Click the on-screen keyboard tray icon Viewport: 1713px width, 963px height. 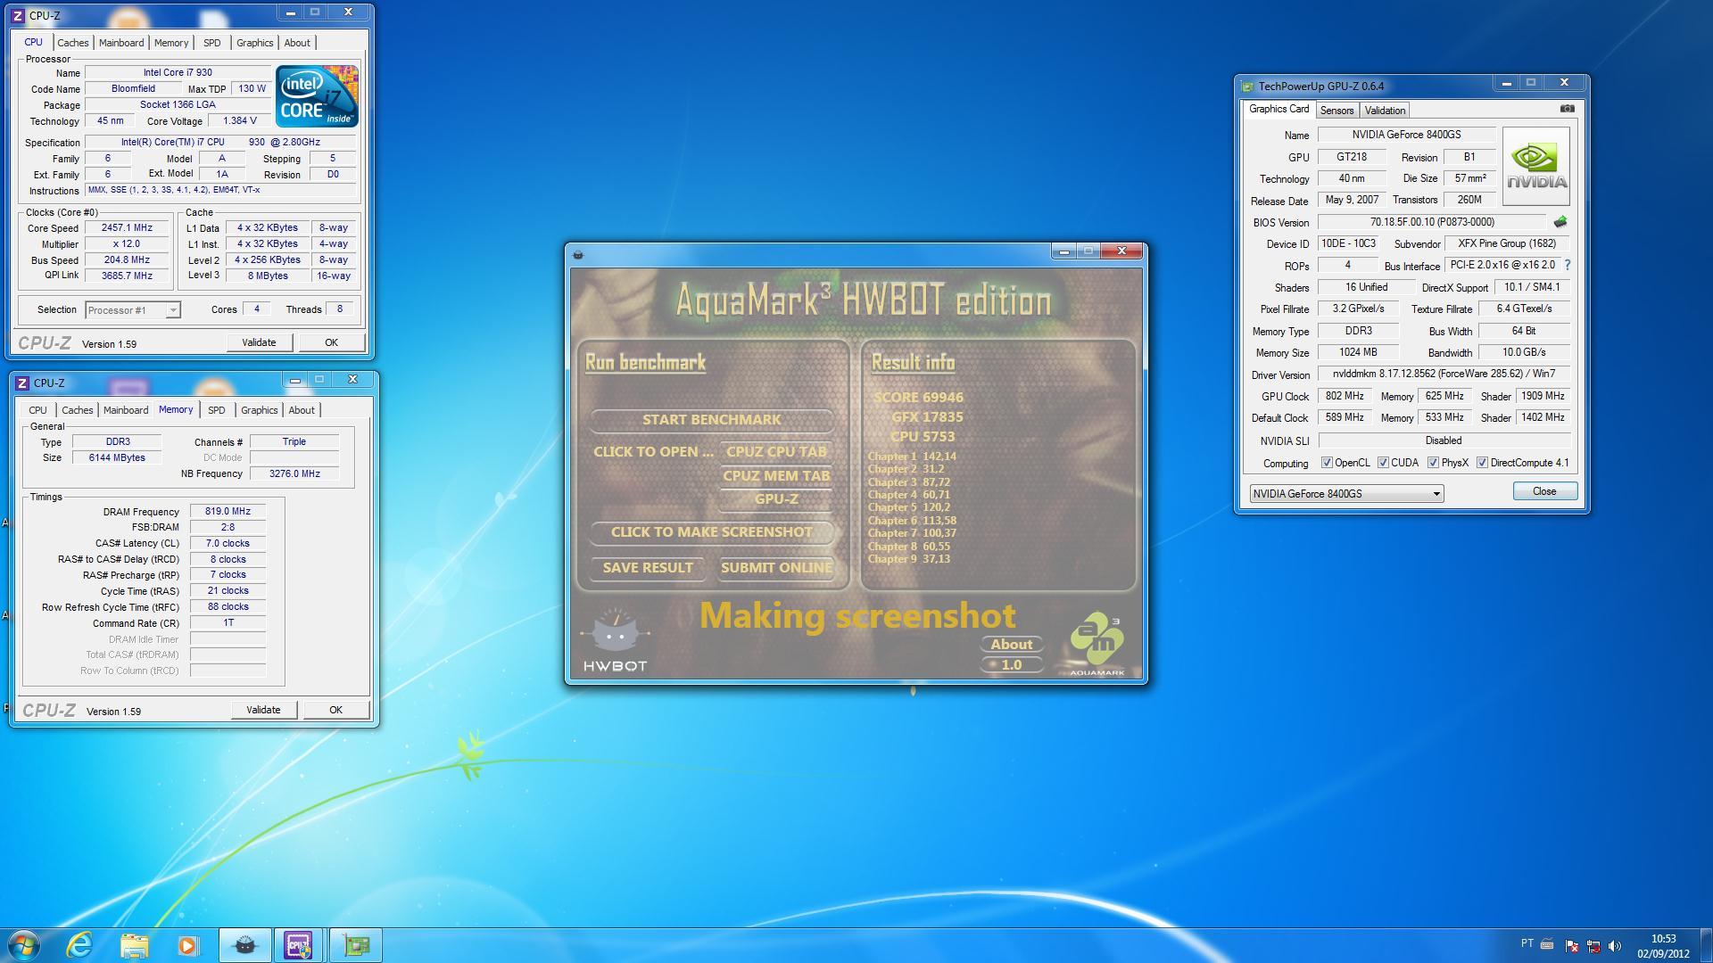pyautogui.click(x=1547, y=944)
